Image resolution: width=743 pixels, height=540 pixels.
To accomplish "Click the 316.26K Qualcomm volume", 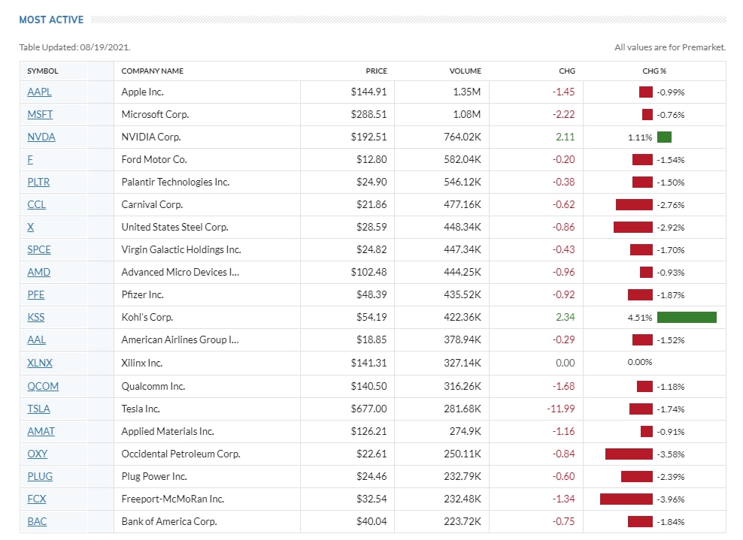I will (x=462, y=386).
